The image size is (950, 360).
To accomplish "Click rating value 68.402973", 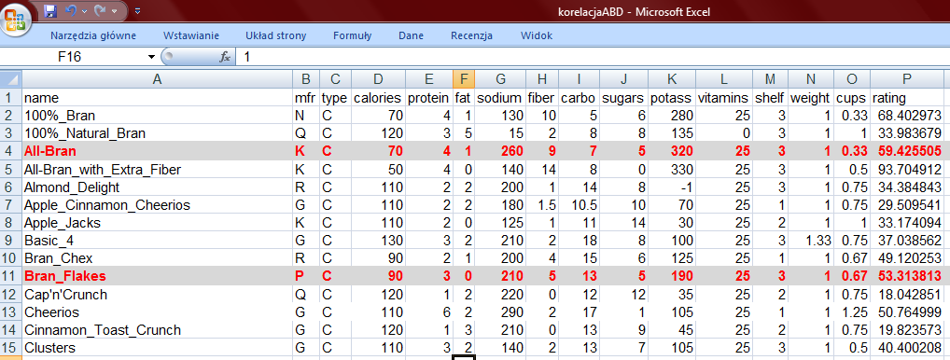I will [x=907, y=115].
